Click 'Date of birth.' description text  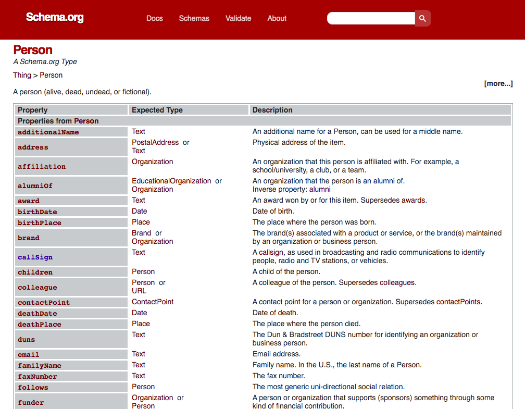point(273,211)
